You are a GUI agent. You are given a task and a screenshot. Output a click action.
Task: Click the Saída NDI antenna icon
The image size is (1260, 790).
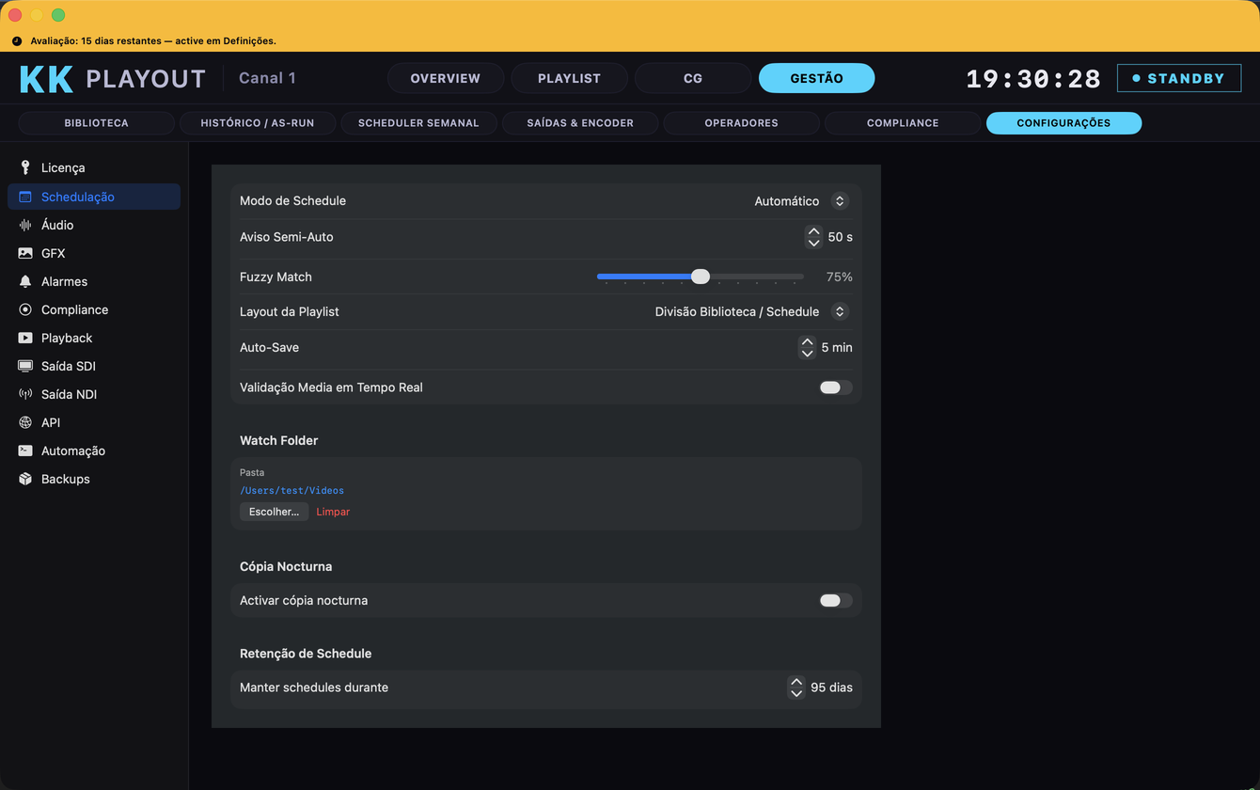click(25, 394)
